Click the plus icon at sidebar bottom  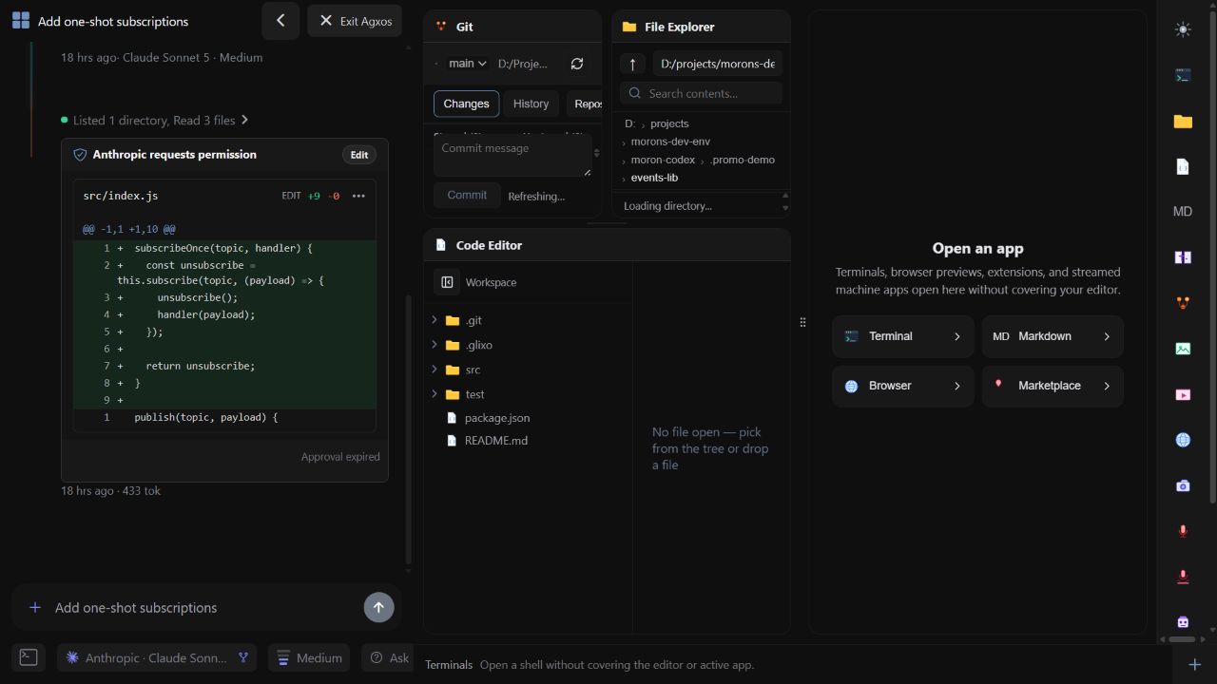(x=1195, y=664)
